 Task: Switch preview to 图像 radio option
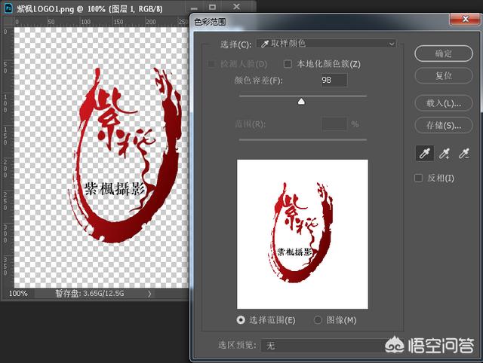coord(318,320)
